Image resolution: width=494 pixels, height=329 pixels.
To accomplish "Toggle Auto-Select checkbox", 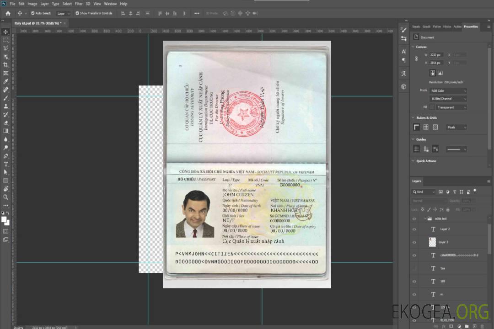I will coord(33,13).
